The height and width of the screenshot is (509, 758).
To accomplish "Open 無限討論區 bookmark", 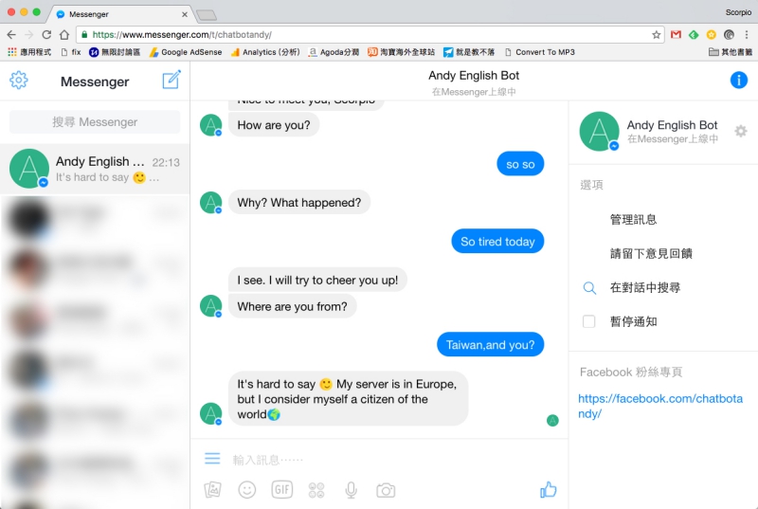I will (115, 52).
